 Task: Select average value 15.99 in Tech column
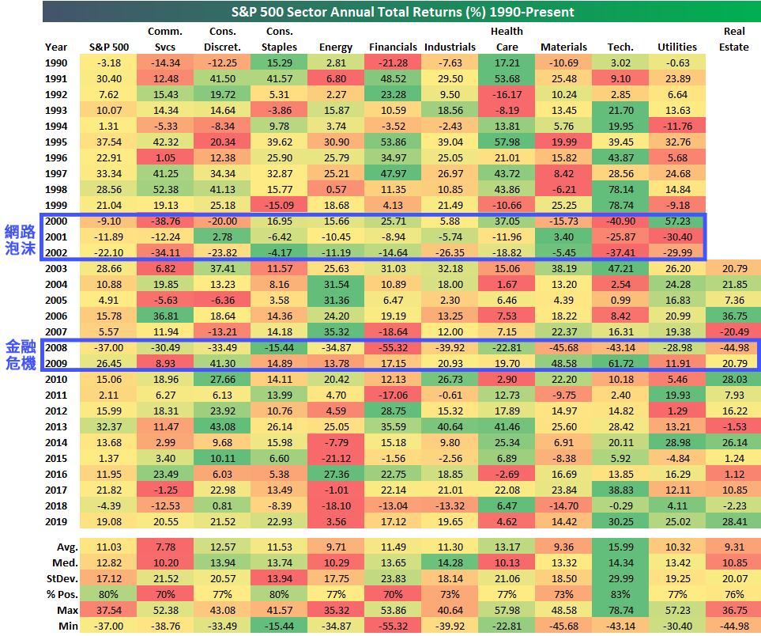tap(620, 547)
